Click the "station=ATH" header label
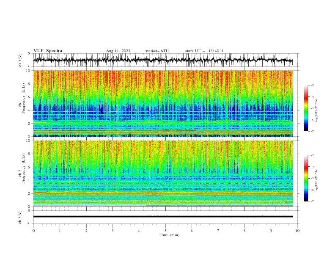Image resolution: width=335 pixels, height=259 pixels. [157, 51]
